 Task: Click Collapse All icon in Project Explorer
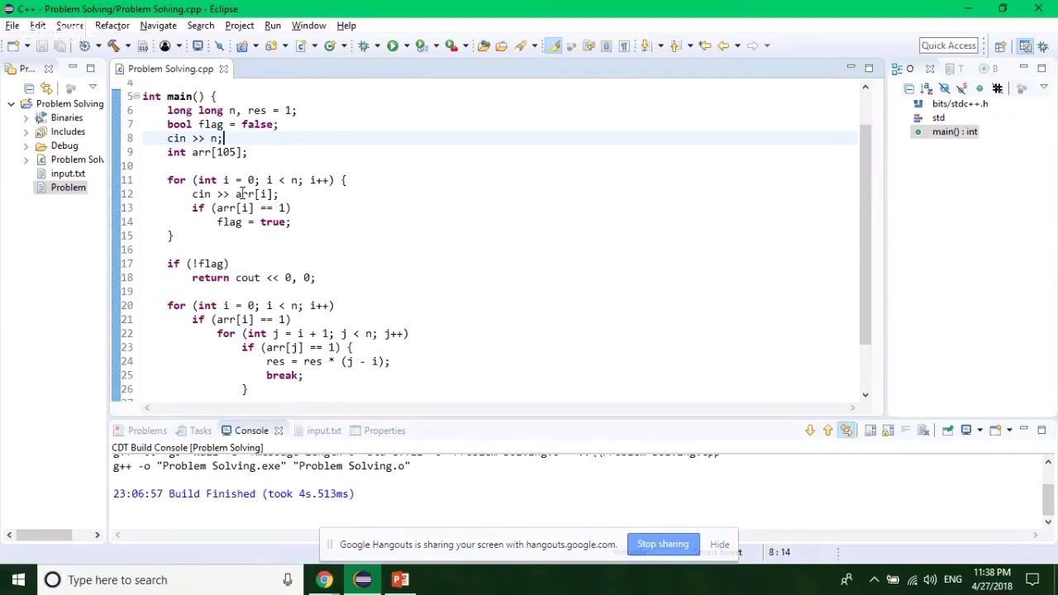pos(29,88)
